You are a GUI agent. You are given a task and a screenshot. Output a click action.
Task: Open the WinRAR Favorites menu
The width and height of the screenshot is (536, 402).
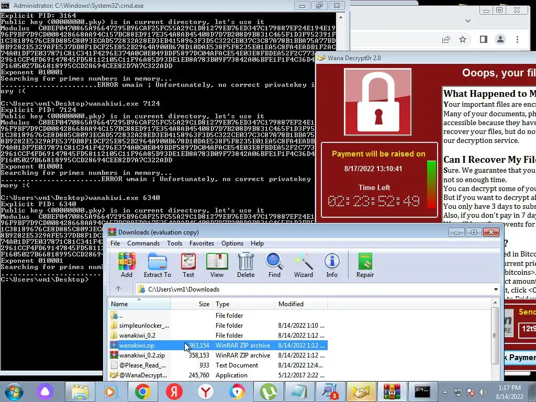[x=202, y=243]
